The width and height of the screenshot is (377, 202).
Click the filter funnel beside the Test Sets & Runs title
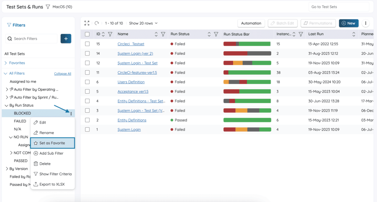[48, 7]
